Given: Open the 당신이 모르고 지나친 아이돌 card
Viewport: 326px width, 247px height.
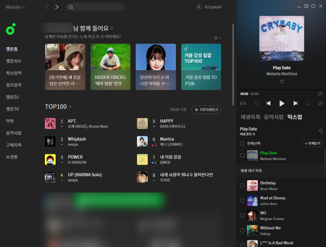Looking at the screenshot, I should 156,67.
